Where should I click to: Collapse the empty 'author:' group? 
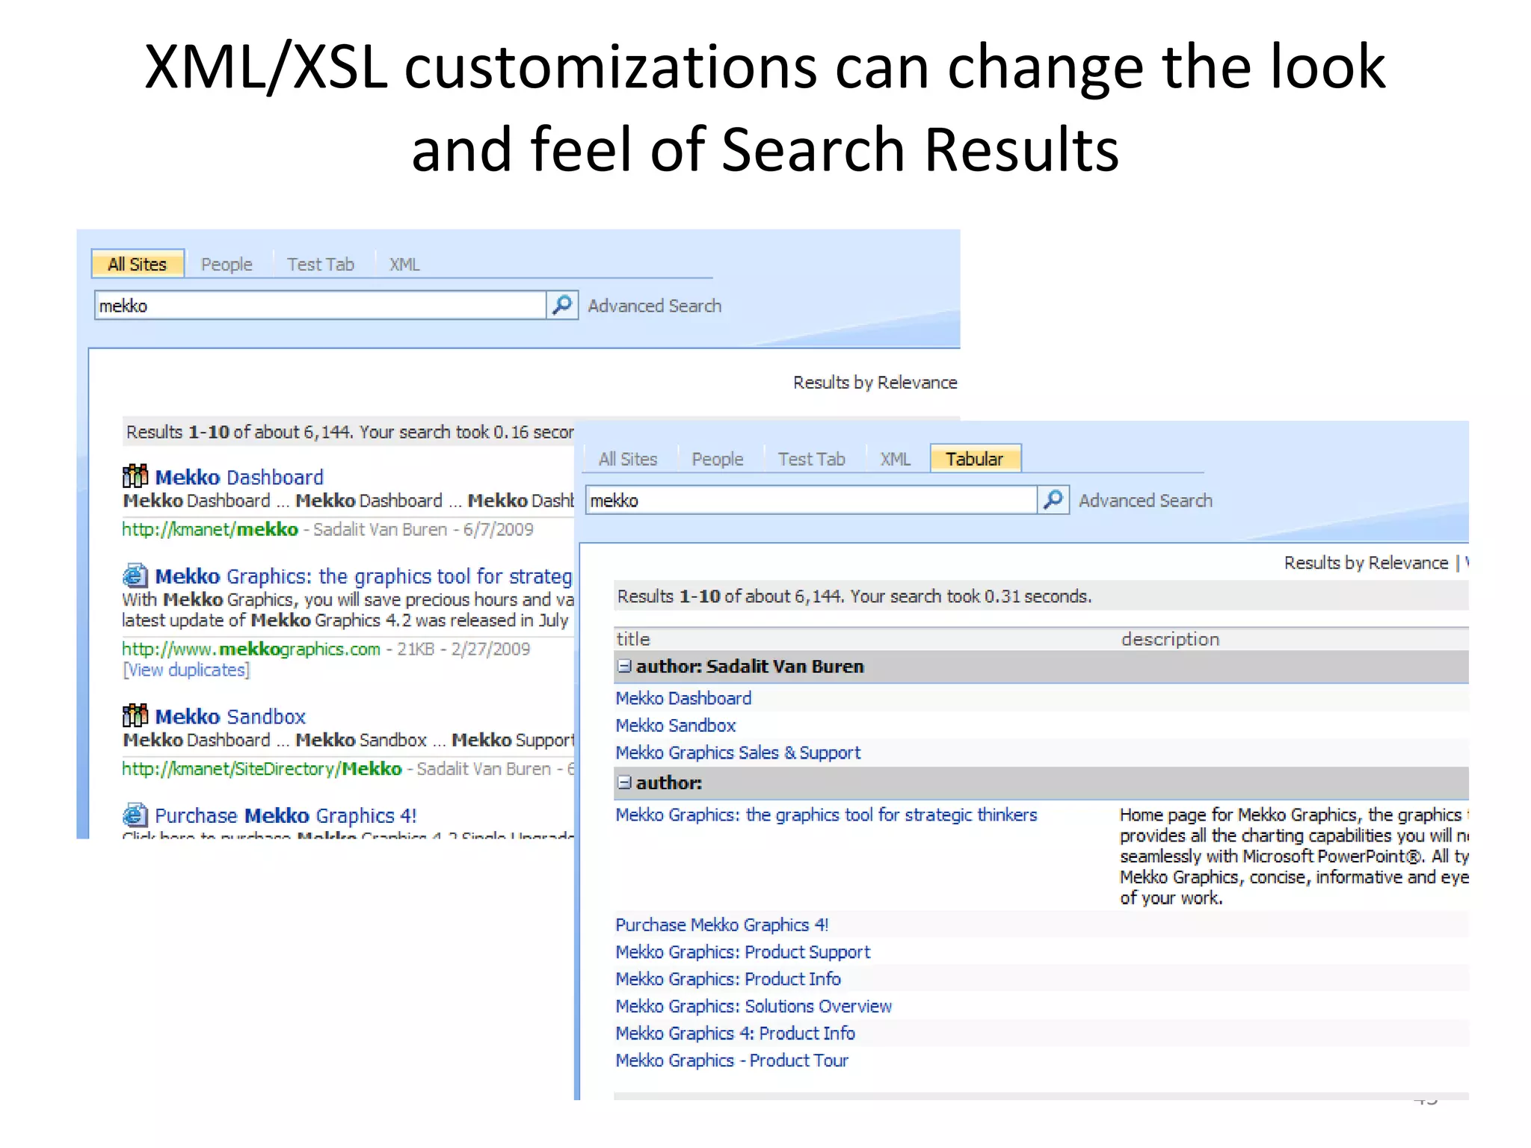(x=624, y=783)
